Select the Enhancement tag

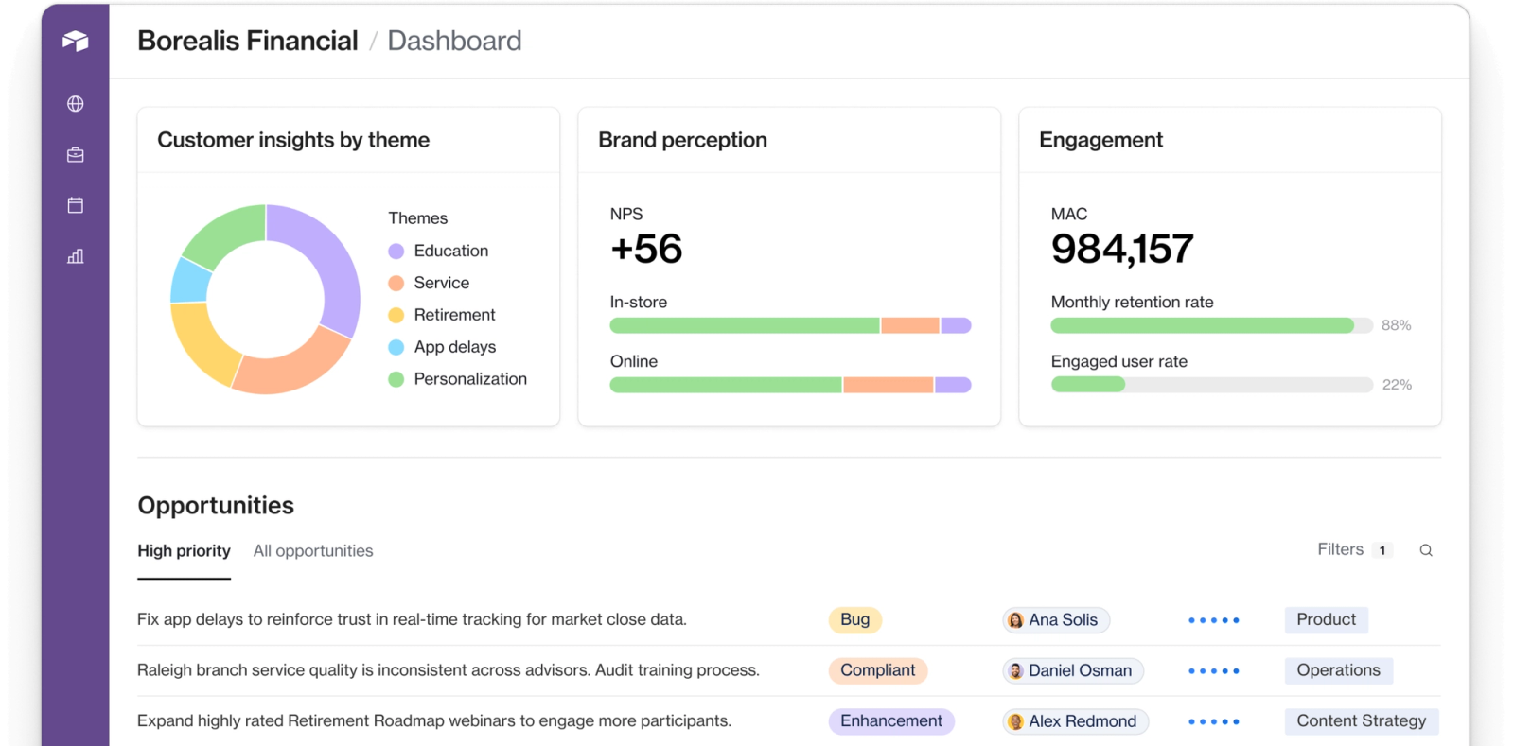pos(891,721)
